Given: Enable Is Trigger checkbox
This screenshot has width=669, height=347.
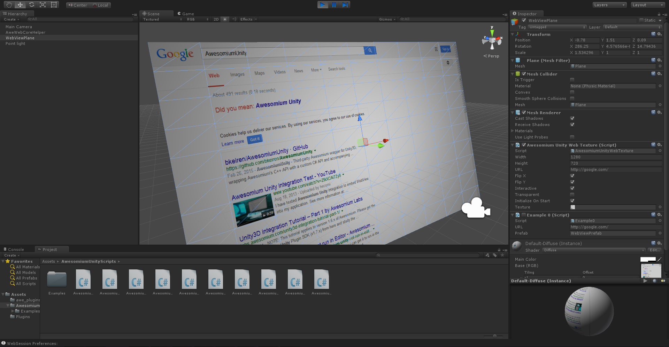Looking at the screenshot, I should pos(572,80).
